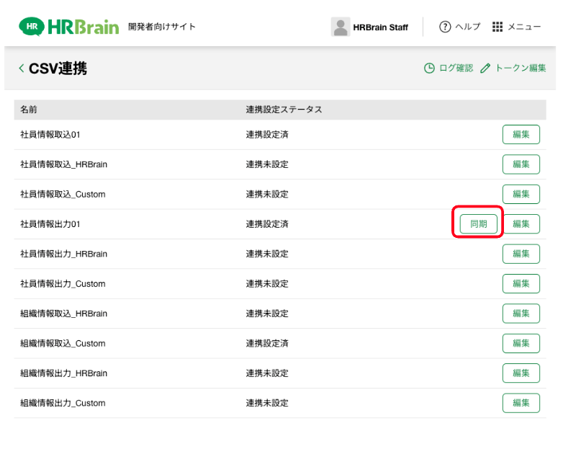
Task: Edit the 社員情報取込_HRBrain row
Action: click(x=521, y=164)
